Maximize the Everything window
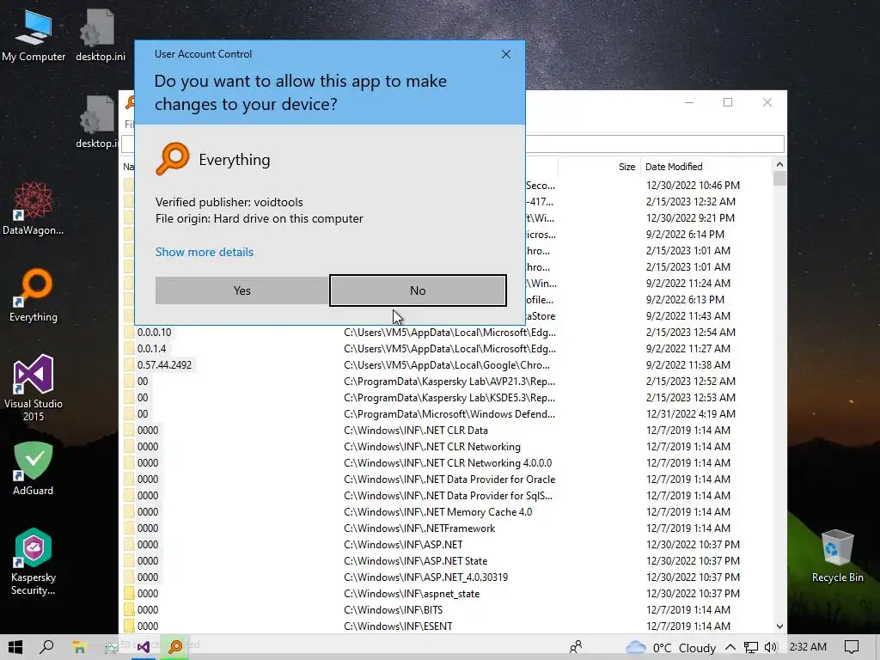880x660 pixels. (x=728, y=102)
